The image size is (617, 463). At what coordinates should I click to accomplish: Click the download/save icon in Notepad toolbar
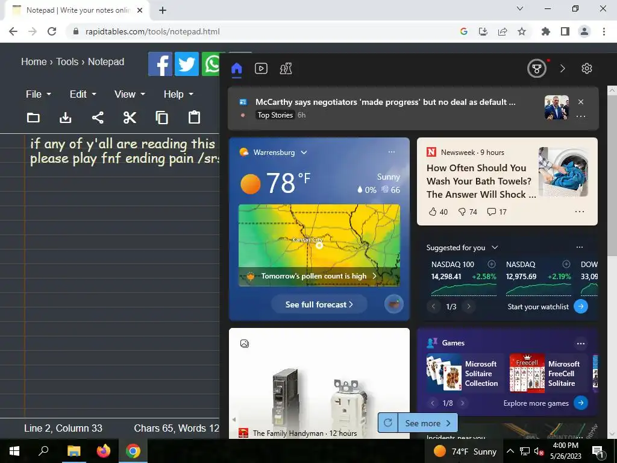click(65, 118)
